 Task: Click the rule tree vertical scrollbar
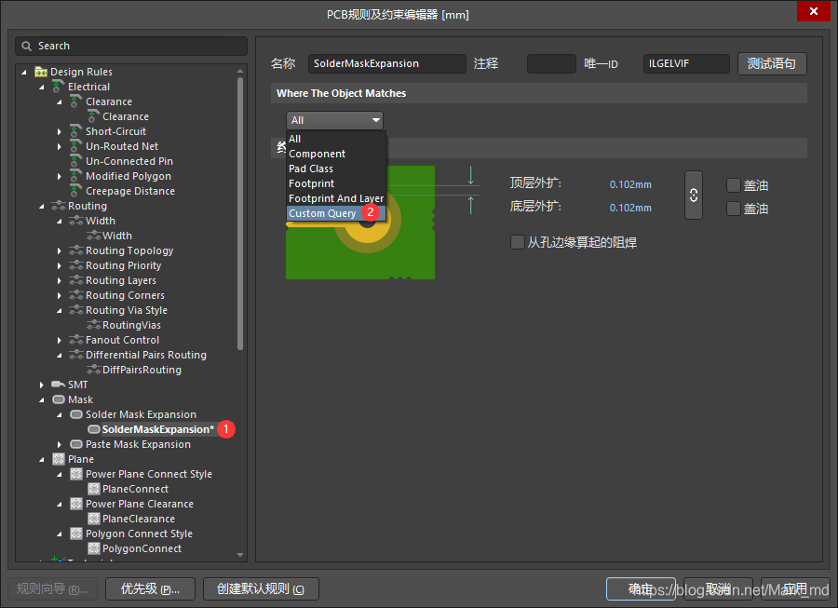click(241, 214)
